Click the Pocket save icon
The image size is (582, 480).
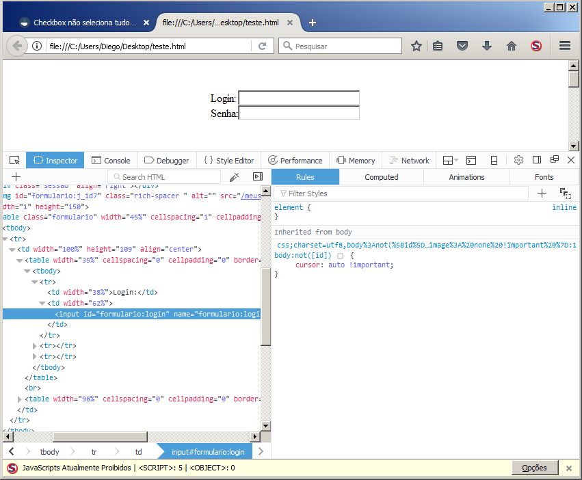[x=462, y=46]
